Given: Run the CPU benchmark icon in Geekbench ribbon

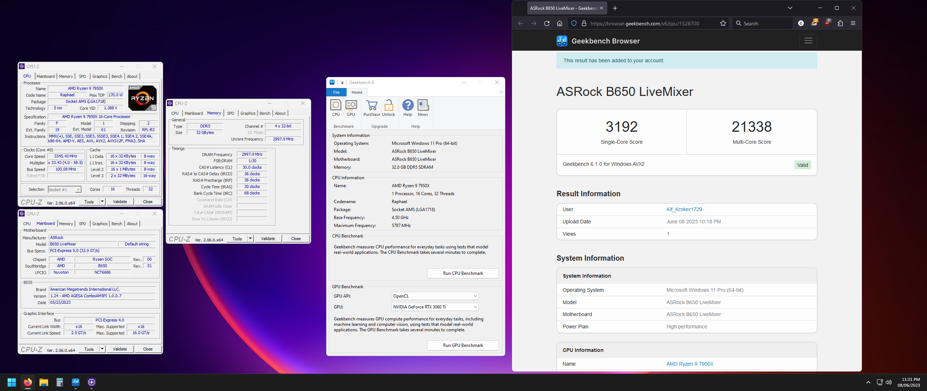Looking at the screenshot, I should tap(336, 108).
